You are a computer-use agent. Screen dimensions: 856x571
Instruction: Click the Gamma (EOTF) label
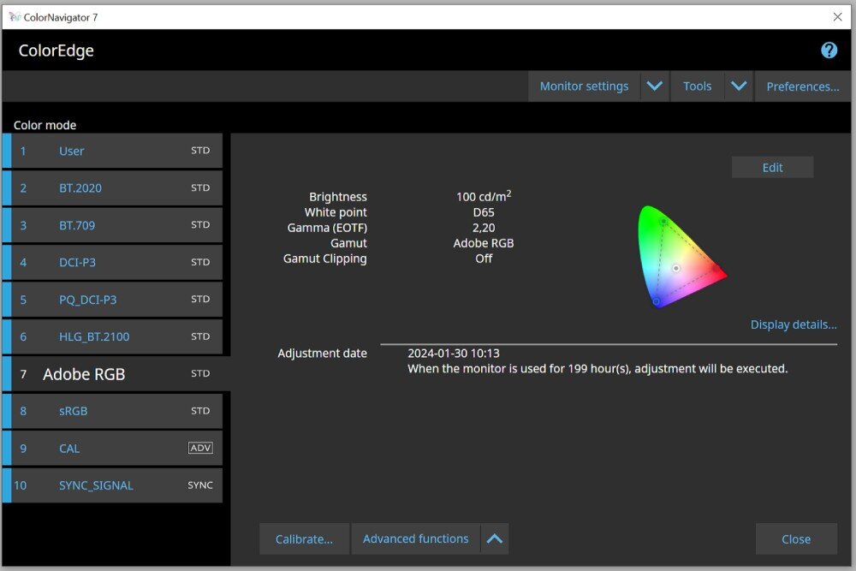[x=327, y=228]
